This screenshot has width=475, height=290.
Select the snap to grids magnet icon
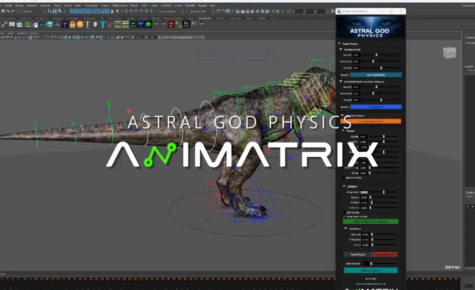click(72, 10)
